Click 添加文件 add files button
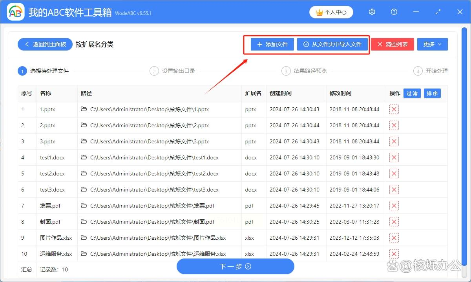471x282 pixels. click(x=272, y=44)
